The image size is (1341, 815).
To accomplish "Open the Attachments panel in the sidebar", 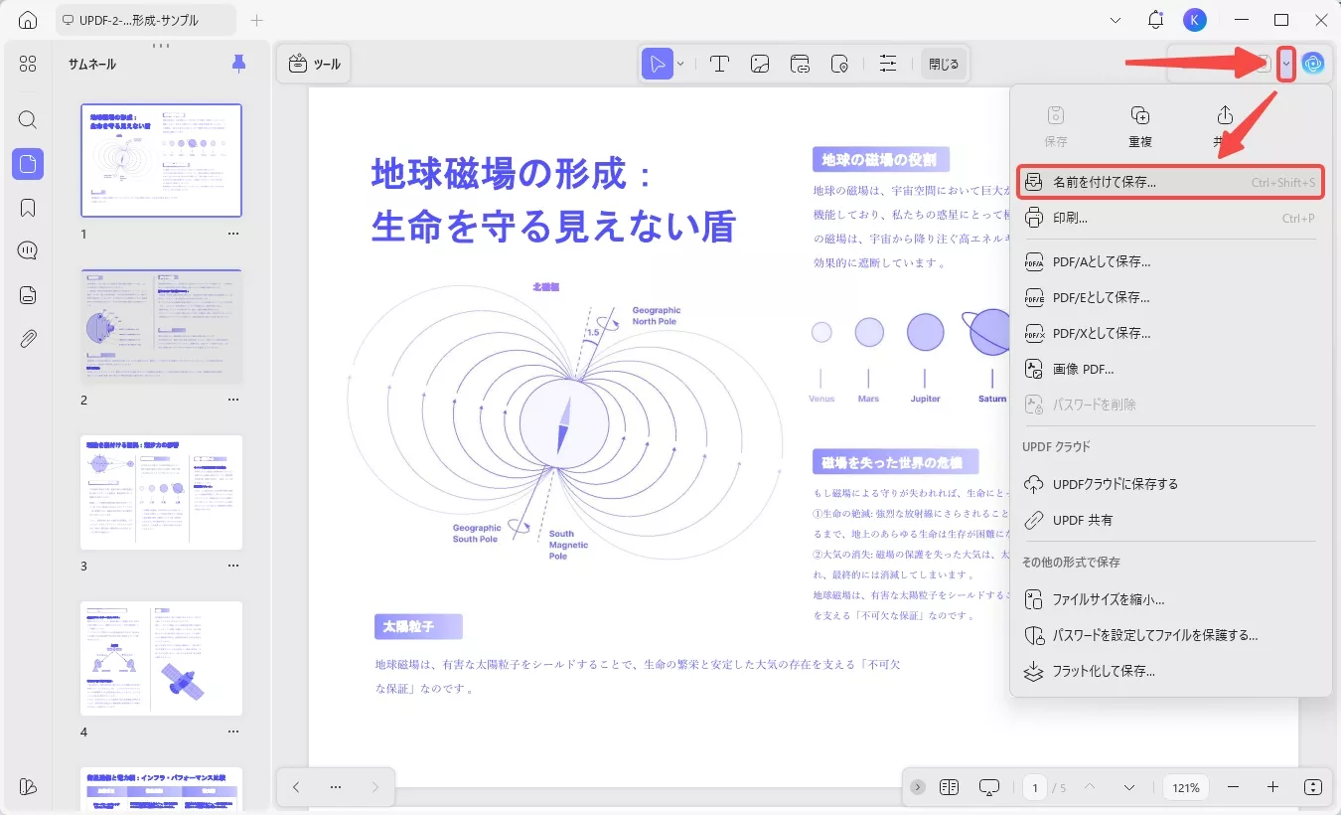I will [27, 338].
